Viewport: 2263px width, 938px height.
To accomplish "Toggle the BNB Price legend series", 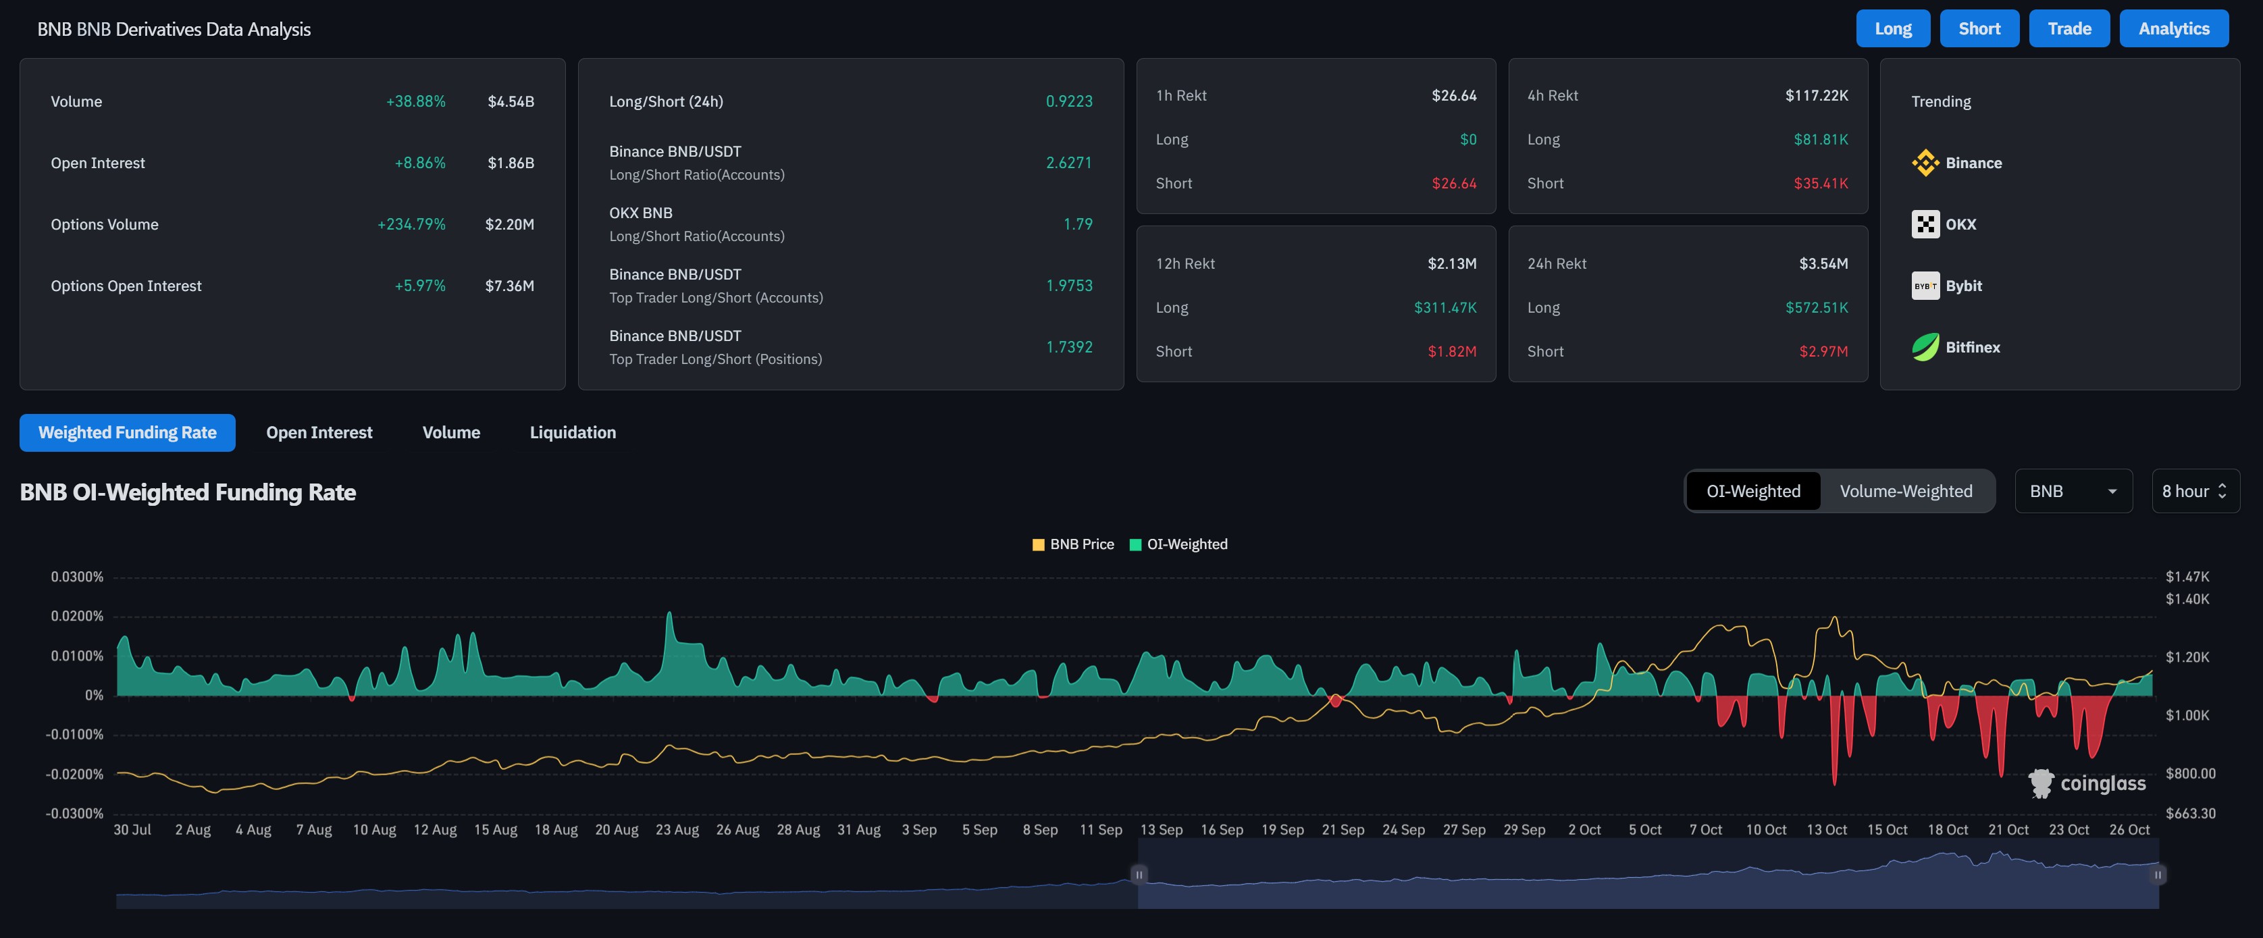I will pos(1072,544).
